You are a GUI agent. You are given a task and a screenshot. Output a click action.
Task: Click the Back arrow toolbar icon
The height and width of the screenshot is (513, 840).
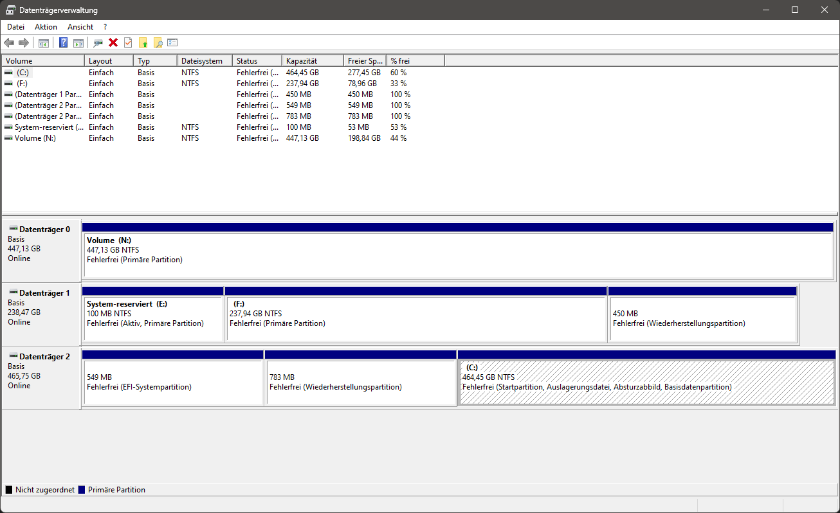pyautogui.click(x=9, y=43)
